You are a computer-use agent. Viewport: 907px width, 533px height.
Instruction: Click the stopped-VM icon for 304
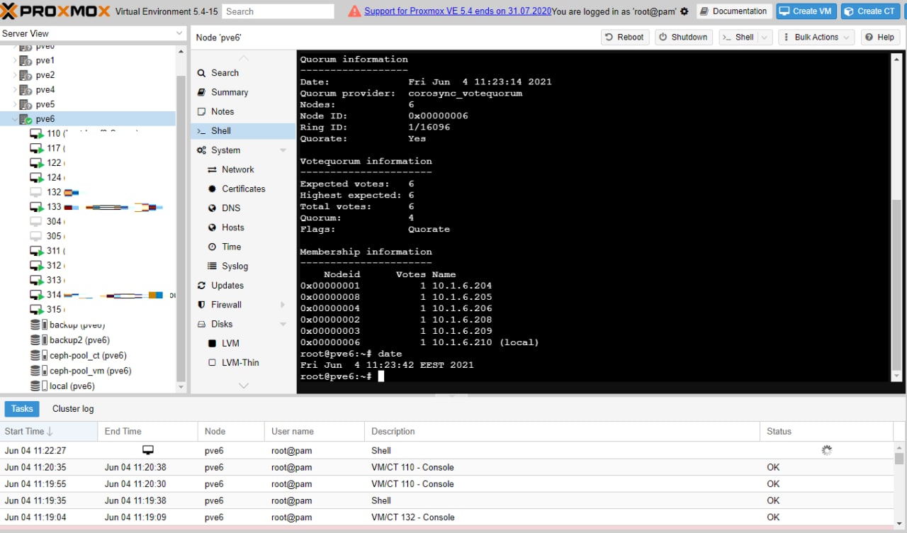36,221
